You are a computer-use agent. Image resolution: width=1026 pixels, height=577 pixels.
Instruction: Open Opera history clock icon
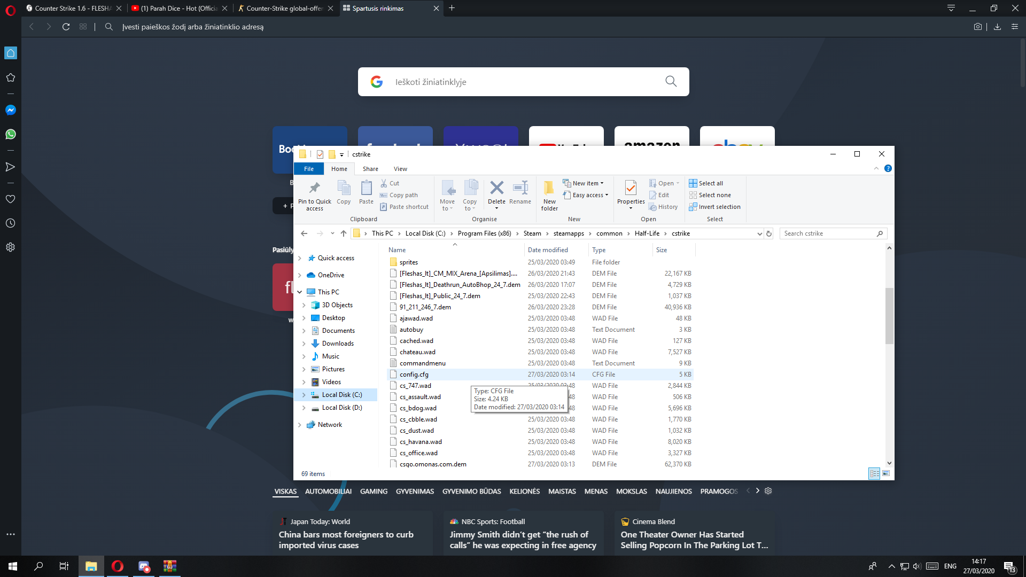coord(10,223)
